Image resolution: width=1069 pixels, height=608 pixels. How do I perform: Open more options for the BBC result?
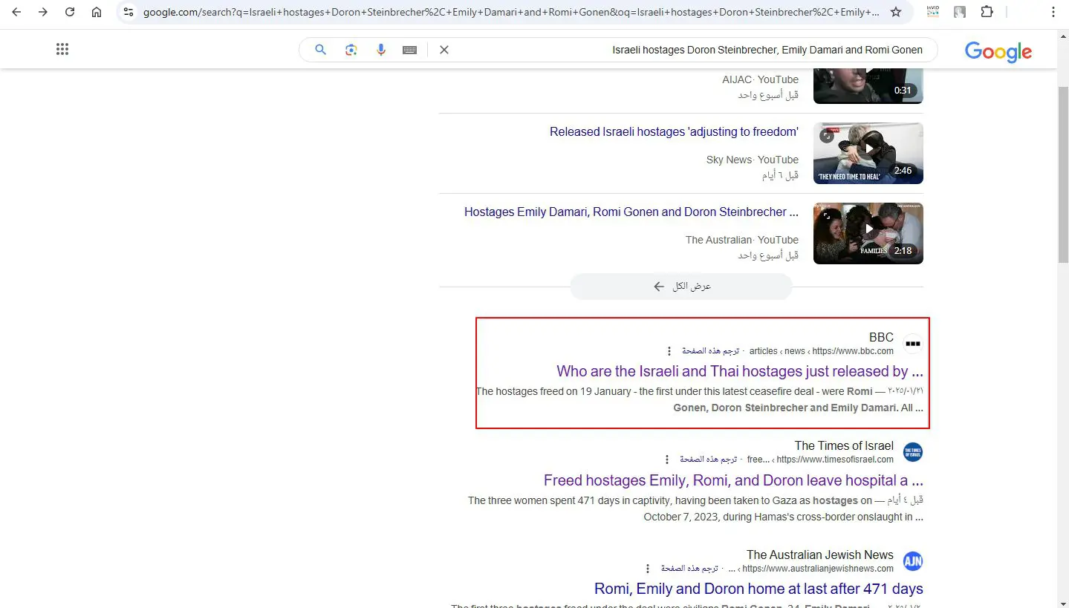[x=669, y=351]
